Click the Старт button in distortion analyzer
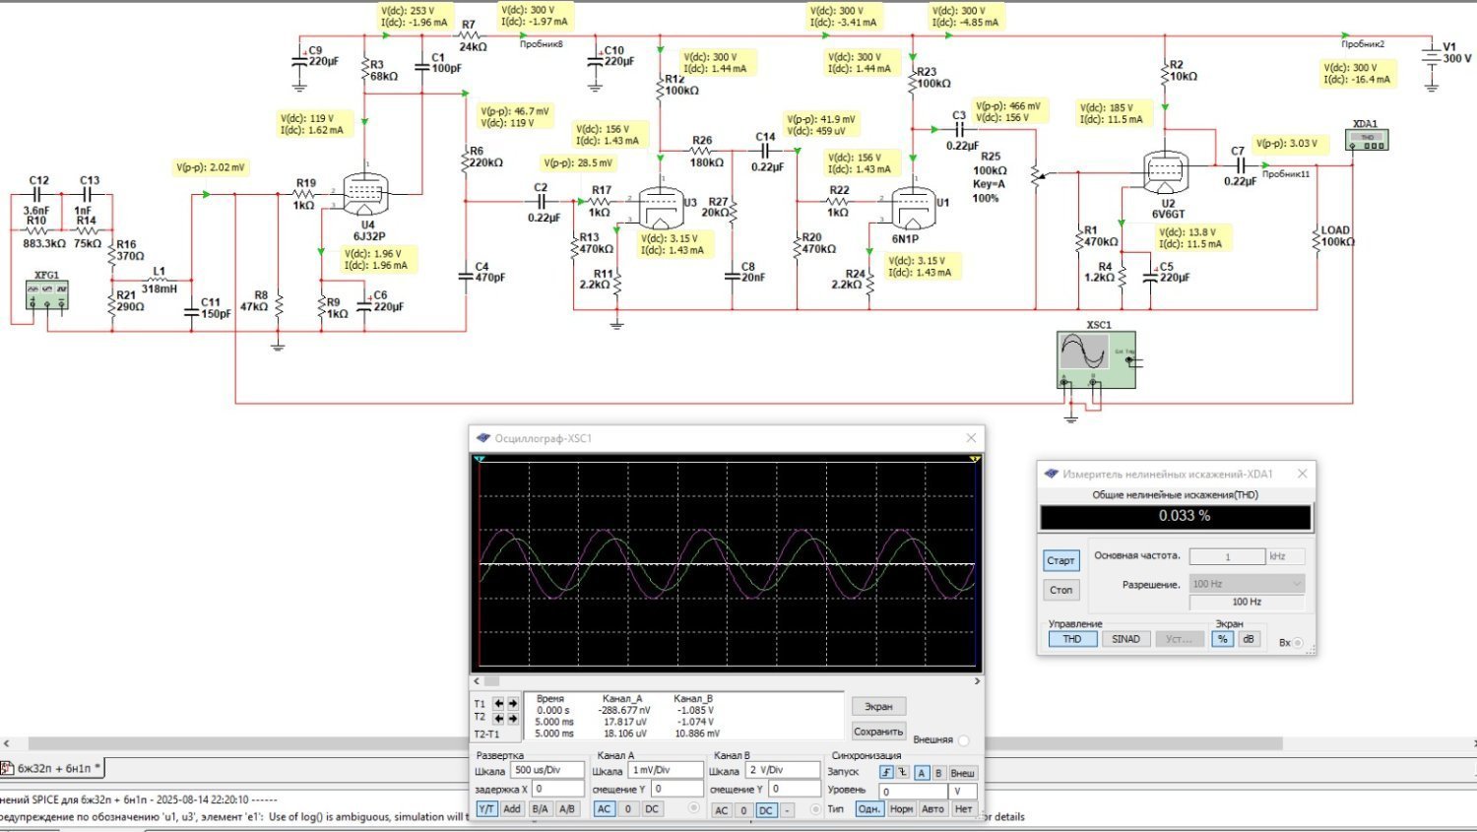The height and width of the screenshot is (832, 1477). click(x=1060, y=560)
